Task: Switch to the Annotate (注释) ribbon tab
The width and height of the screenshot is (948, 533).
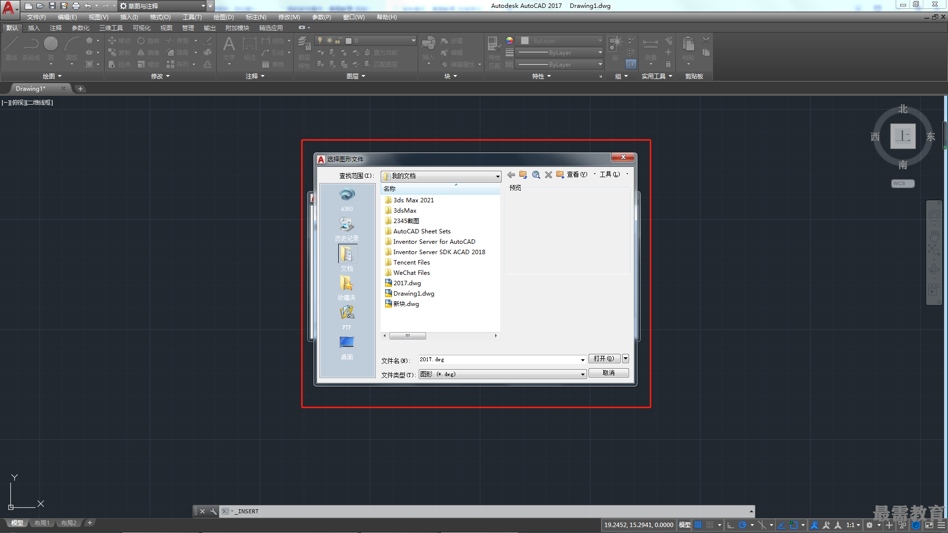Action: 56,28
